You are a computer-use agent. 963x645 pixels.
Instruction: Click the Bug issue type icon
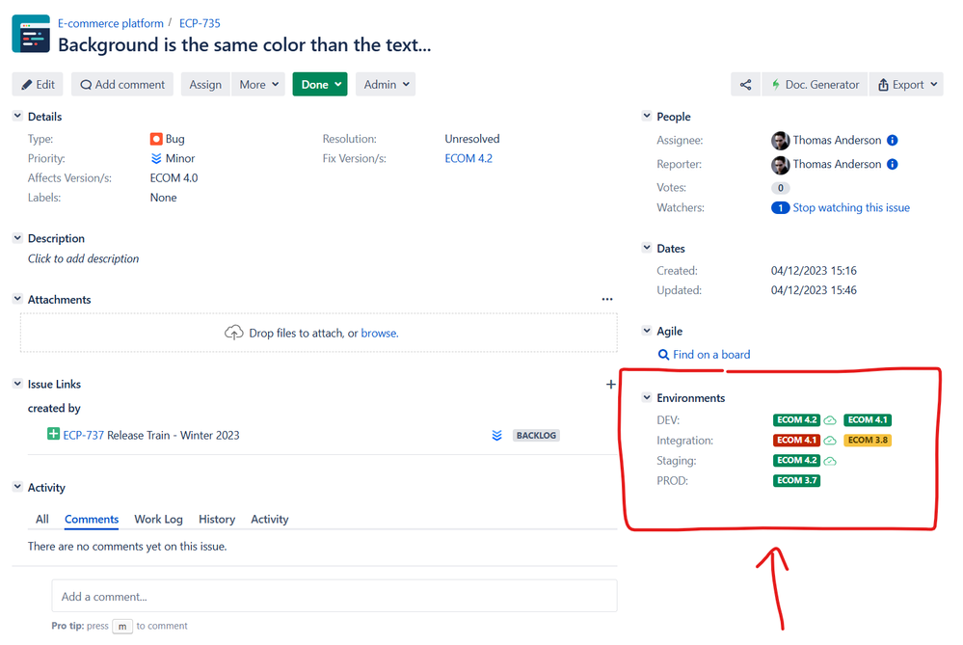coord(156,139)
